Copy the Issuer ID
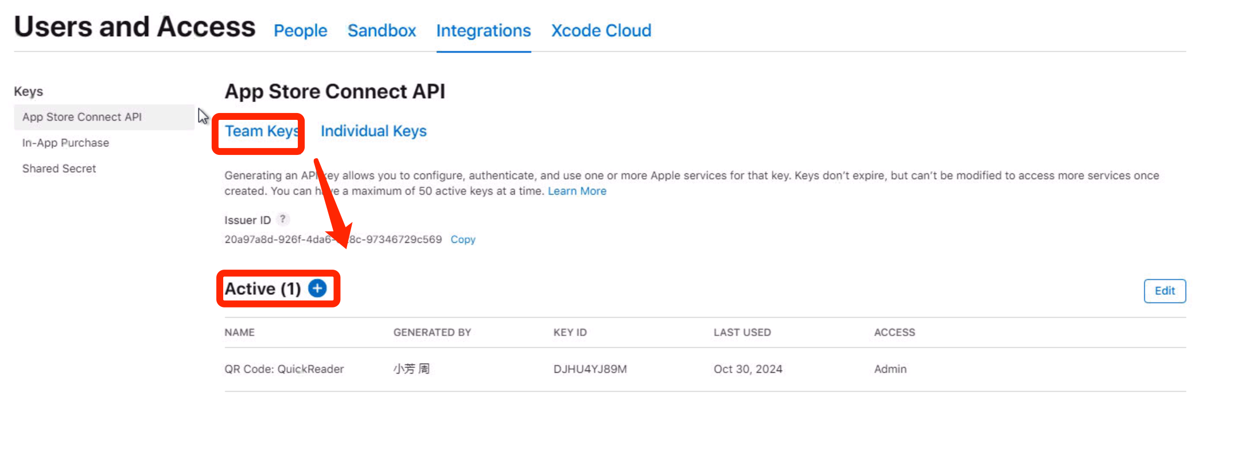1260x475 pixels. point(462,240)
